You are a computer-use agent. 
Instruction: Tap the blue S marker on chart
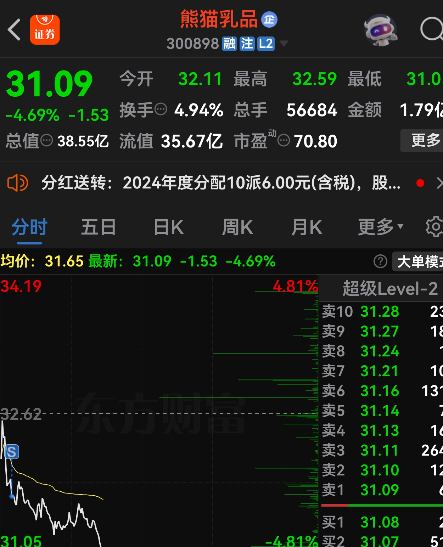tap(12, 452)
